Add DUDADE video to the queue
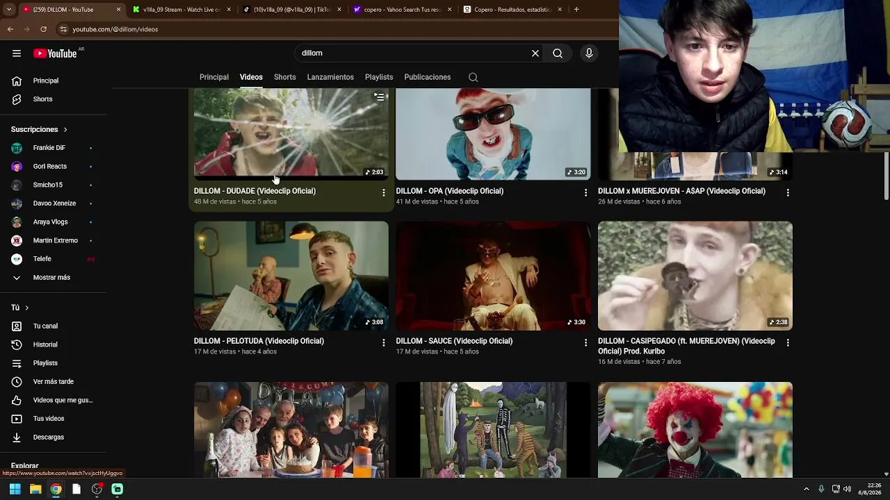The width and height of the screenshot is (890, 500). 379,97
